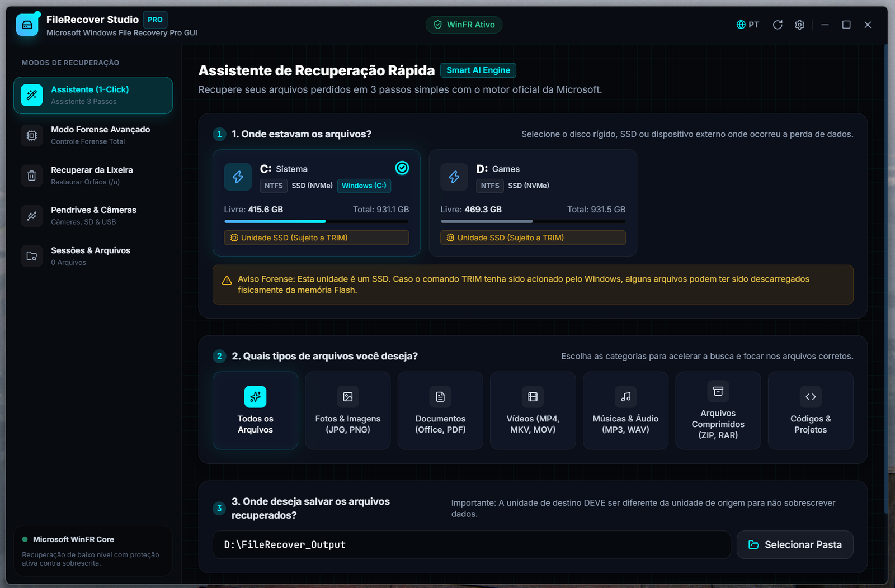Click the refresh drives icon
Screen dimensions: 895x588
[x=778, y=25]
